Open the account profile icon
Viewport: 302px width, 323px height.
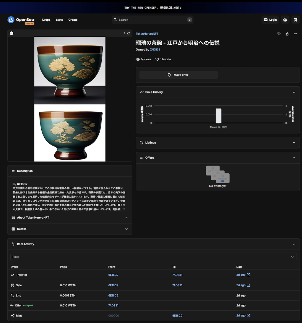[x=285, y=20]
